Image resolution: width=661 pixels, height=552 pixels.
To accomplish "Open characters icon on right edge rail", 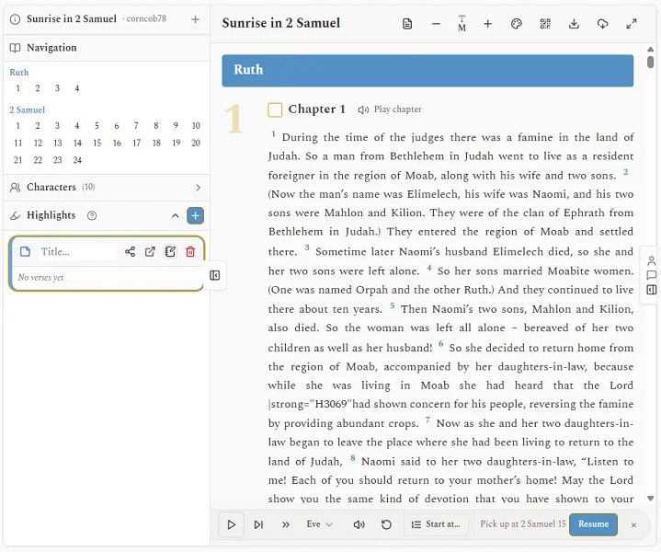I will coord(652,259).
